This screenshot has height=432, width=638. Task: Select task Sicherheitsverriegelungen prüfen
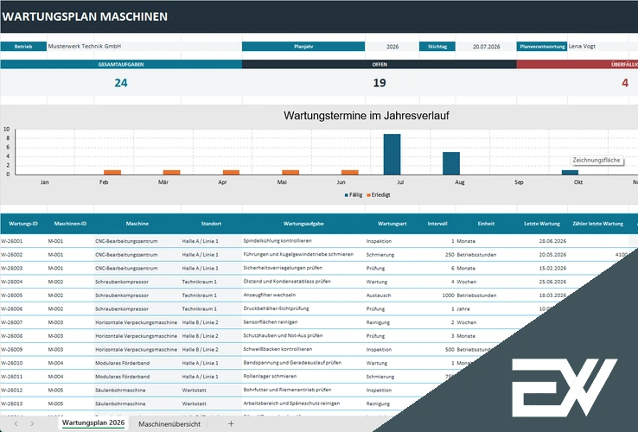tap(303, 268)
